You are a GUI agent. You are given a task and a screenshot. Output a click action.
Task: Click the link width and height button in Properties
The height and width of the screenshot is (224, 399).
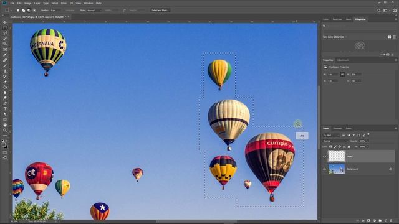(x=342, y=75)
